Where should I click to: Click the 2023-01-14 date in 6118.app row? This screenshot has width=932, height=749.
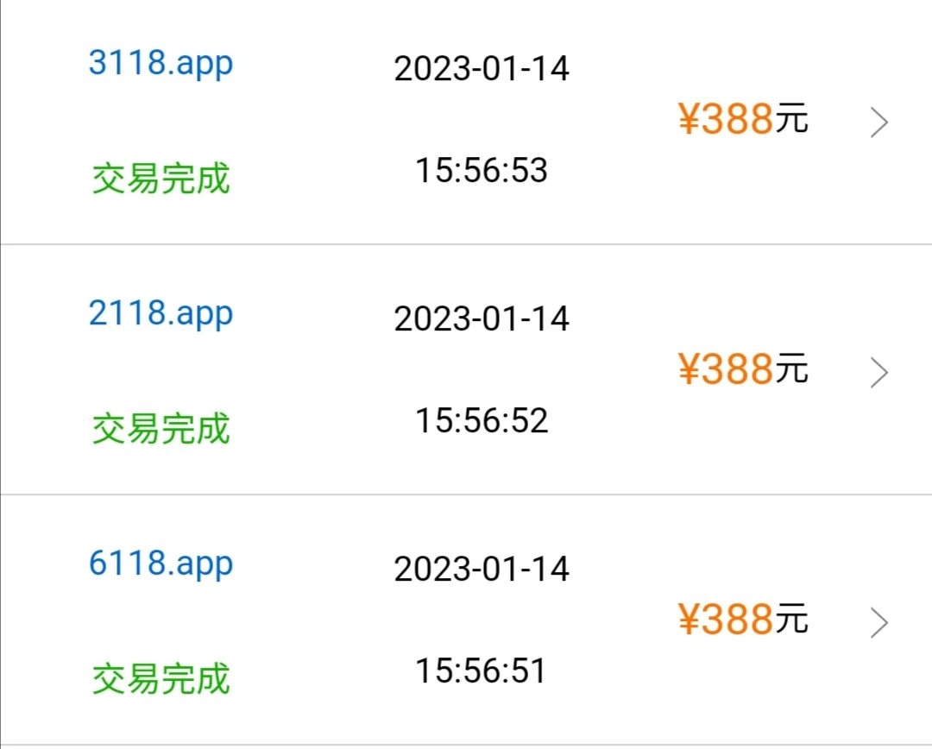coord(482,570)
